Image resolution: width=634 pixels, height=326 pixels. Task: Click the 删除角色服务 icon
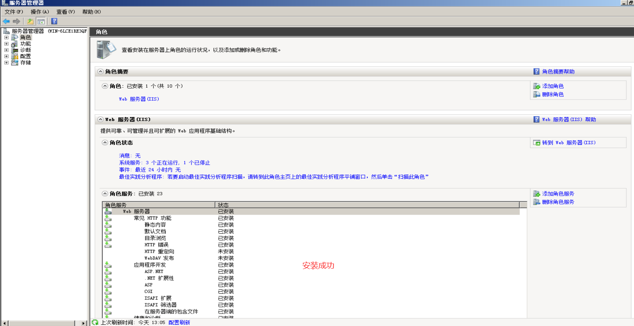pos(537,202)
